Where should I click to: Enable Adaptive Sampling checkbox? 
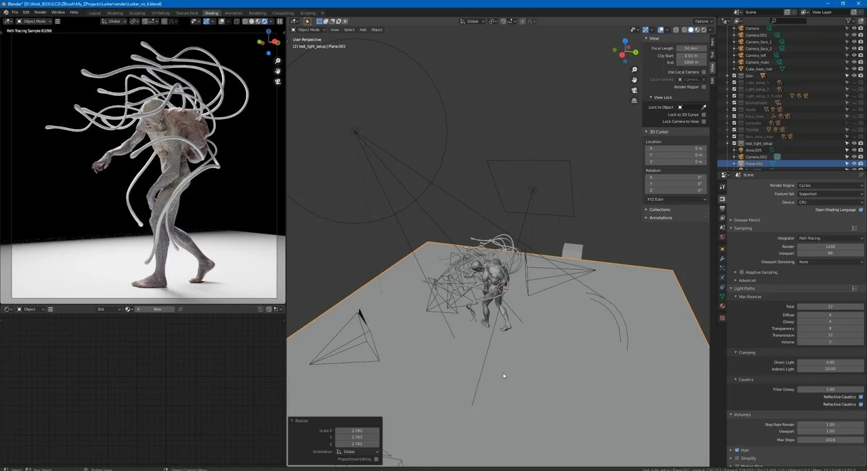(x=742, y=272)
